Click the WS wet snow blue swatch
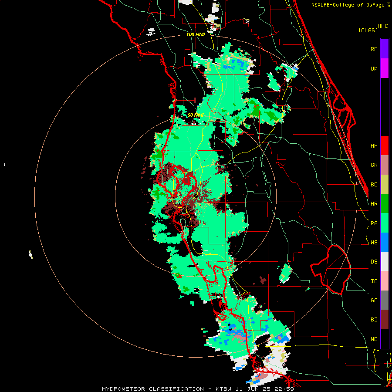 coord(385,242)
